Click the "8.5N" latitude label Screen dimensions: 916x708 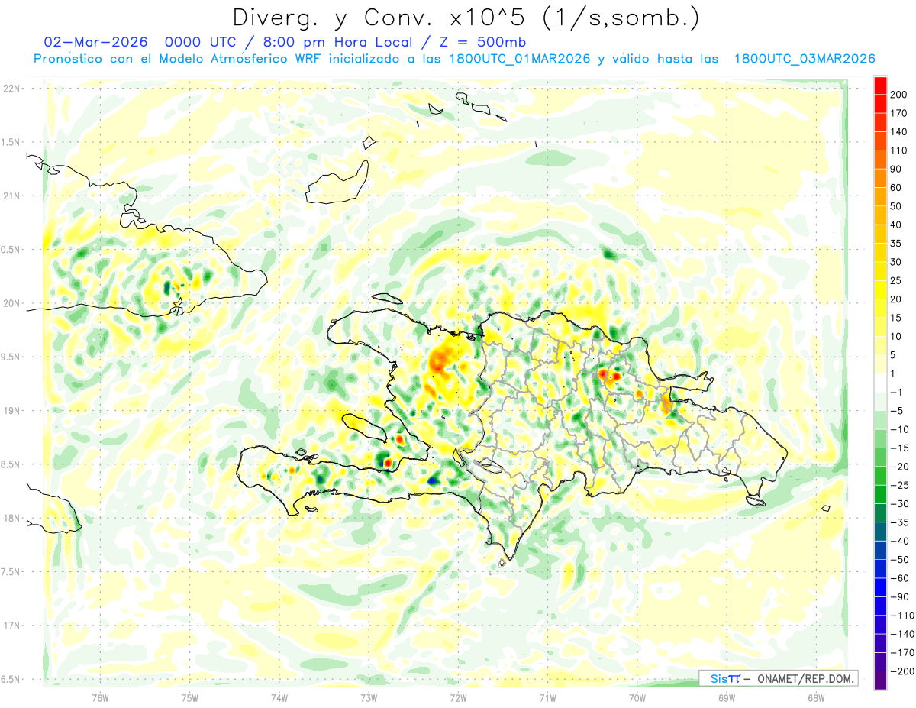(10, 464)
